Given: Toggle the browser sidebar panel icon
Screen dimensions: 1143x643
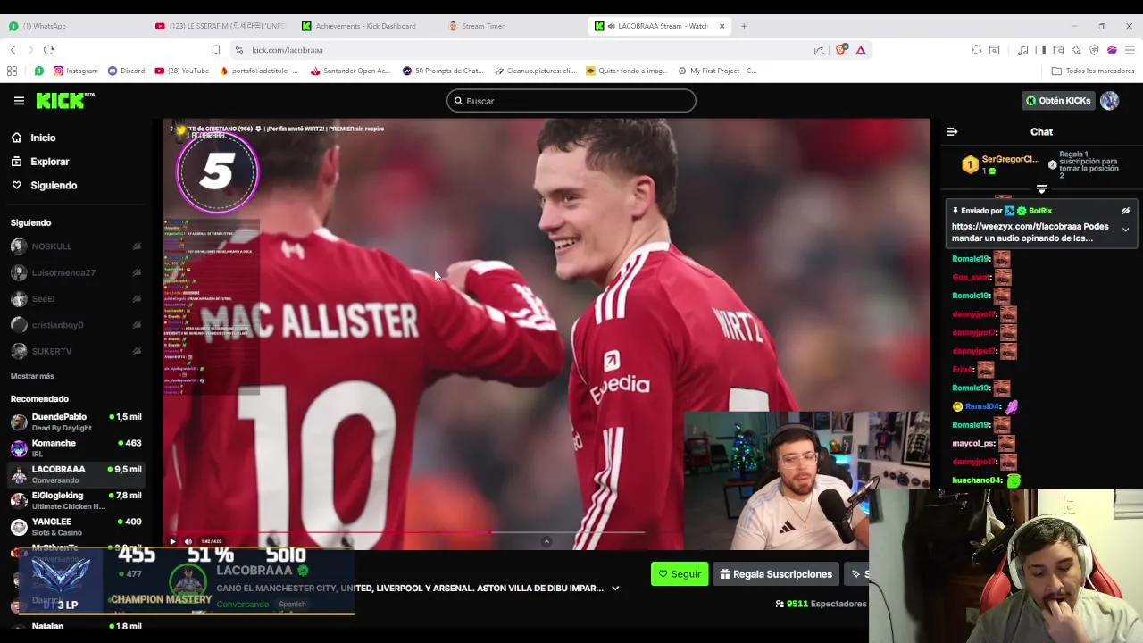Looking at the screenshot, I should pos(1040,50).
